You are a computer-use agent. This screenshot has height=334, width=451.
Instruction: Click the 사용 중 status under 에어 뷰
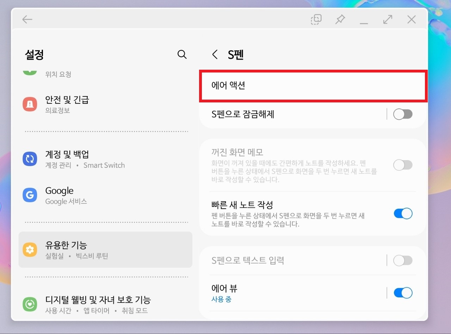point(221,299)
